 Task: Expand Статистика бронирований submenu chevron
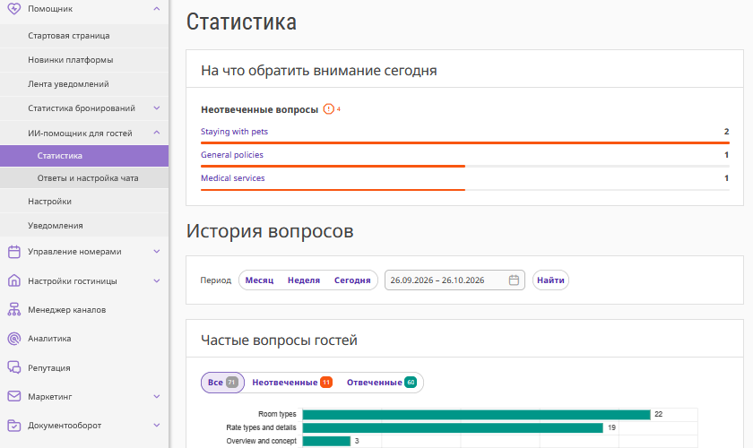click(157, 108)
